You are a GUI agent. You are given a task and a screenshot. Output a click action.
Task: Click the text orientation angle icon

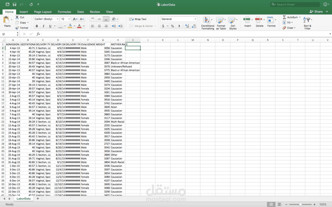[x=114, y=19]
